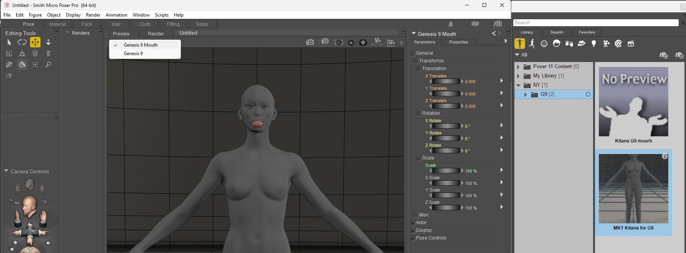686x253 pixels.
Task: Switch to the Render tab in document window
Action: [156, 34]
